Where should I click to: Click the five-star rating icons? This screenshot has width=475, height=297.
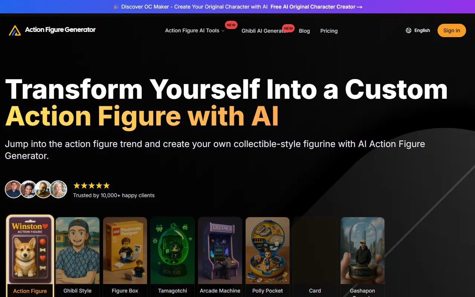[92, 186]
